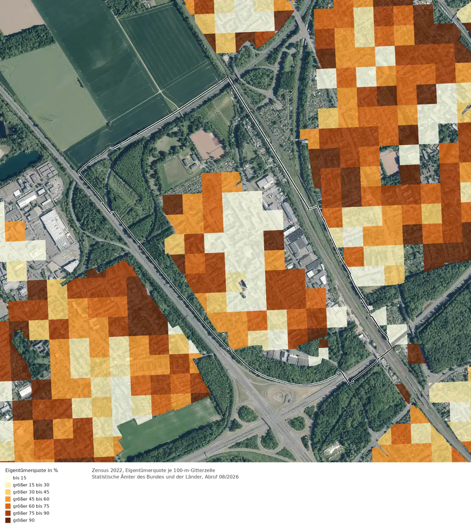Click the label 'größer 60 bis 75'
This screenshot has width=471, height=530.
31,506
